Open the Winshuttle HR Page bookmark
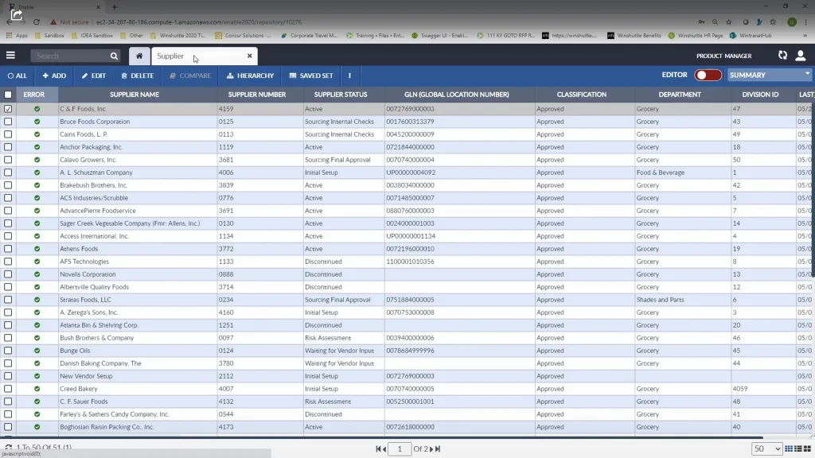 [696, 35]
